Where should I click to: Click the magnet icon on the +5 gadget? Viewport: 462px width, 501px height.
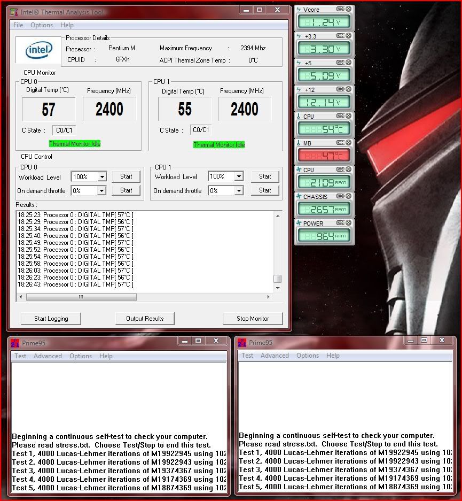[x=340, y=63]
